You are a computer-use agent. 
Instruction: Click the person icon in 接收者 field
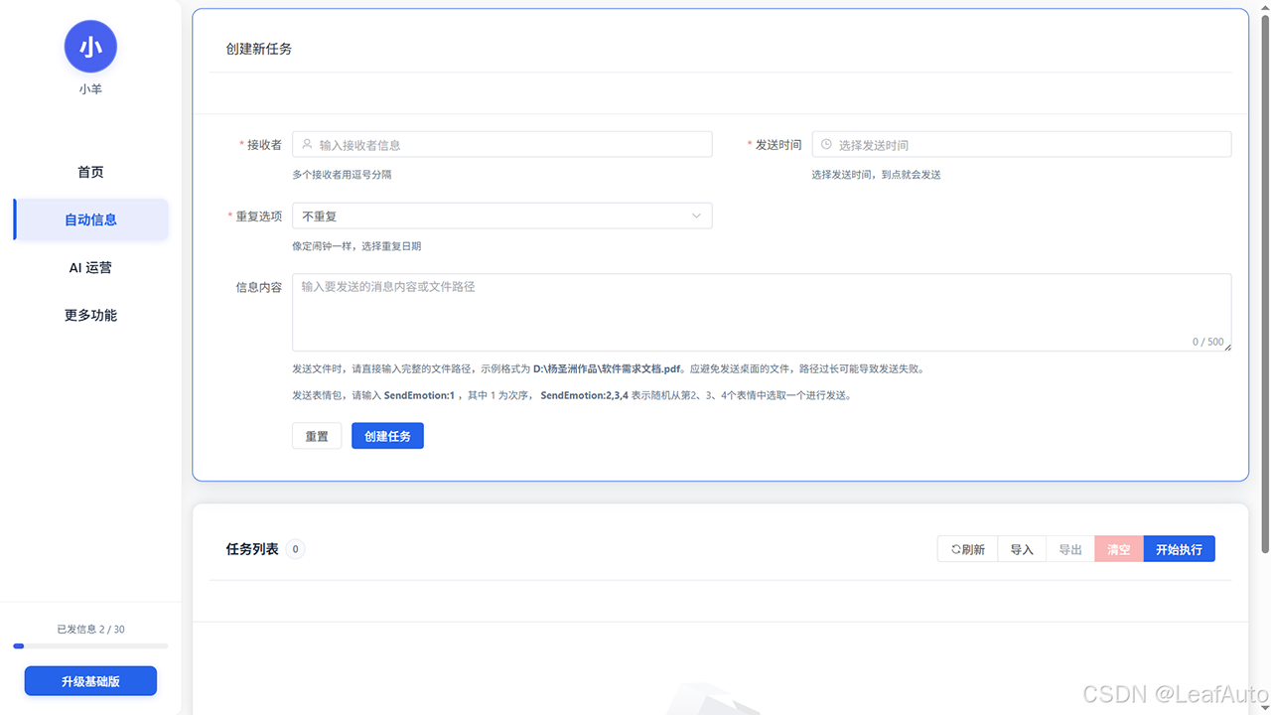306,144
